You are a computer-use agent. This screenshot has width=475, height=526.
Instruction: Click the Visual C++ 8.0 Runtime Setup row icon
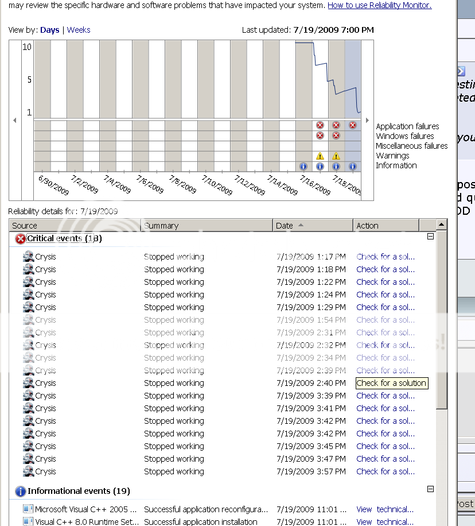28,521
